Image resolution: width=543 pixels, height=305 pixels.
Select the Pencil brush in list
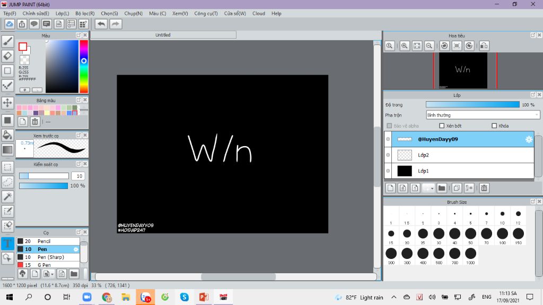point(48,241)
